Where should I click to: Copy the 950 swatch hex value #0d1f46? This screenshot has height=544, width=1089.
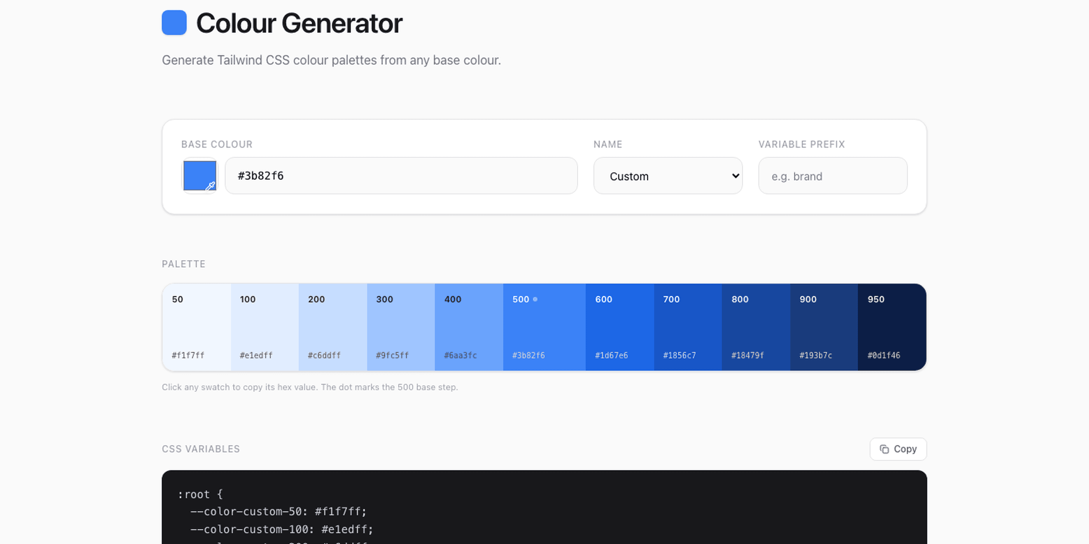point(891,327)
